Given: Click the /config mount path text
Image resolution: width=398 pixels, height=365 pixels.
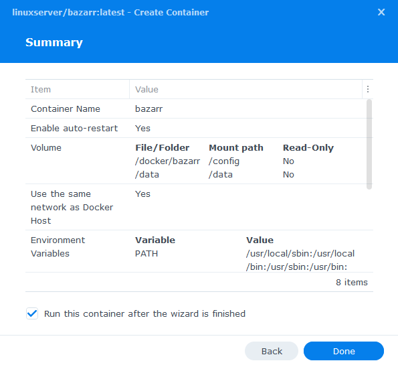Looking at the screenshot, I should click(224, 161).
